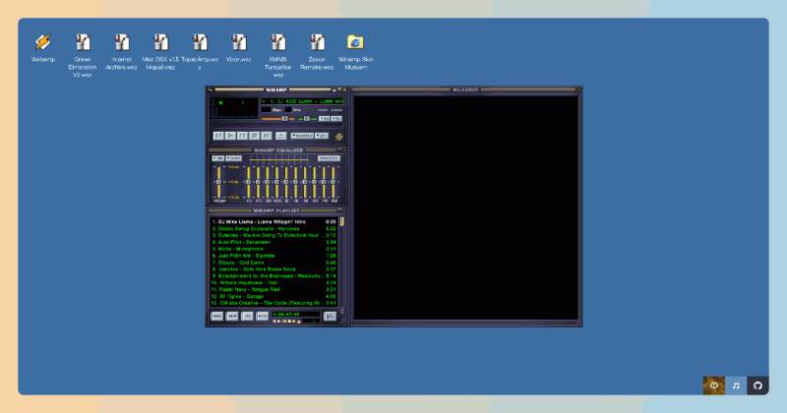This screenshot has width=787, height=413.
Task: Click the mini eject button in playlist window
Action: coord(299,322)
